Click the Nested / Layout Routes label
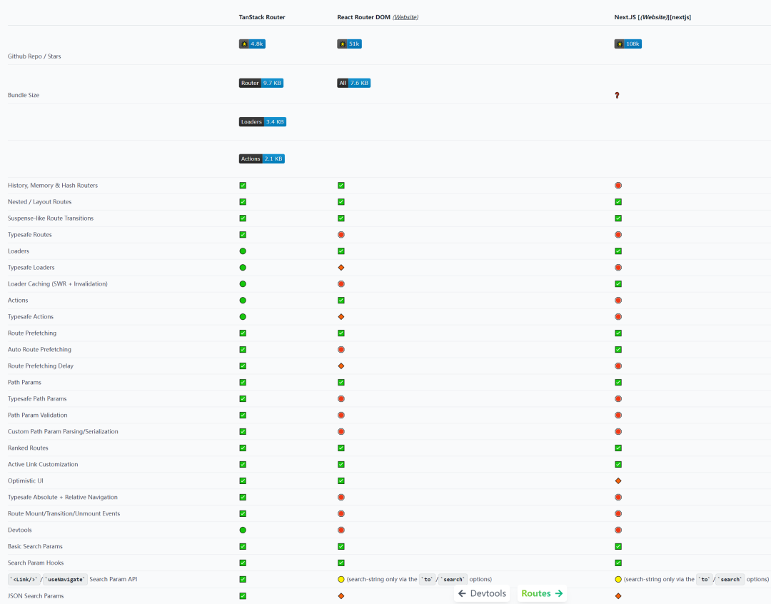The width and height of the screenshot is (771, 604). [x=40, y=202]
